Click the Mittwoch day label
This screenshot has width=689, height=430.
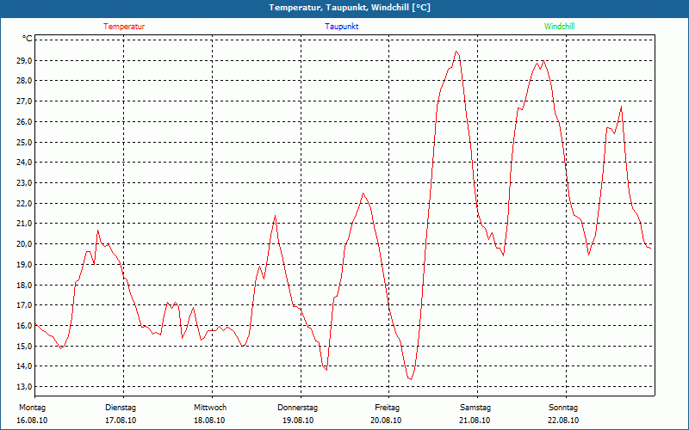pyautogui.click(x=210, y=408)
